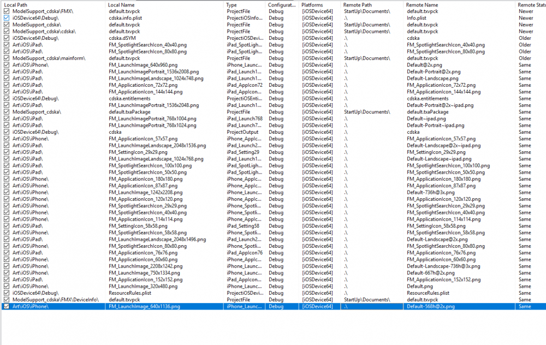Click the FM_LaunchImagePortrait_768x1004.png local name
This screenshot has height=345, width=546.
pyautogui.click(x=152, y=118)
